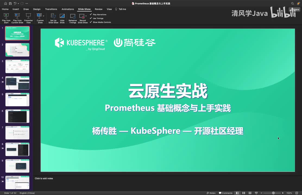The height and width of the screenshot is (195, 302).
Task: Select slide 8 thumbnail
Action: [17, 149]
